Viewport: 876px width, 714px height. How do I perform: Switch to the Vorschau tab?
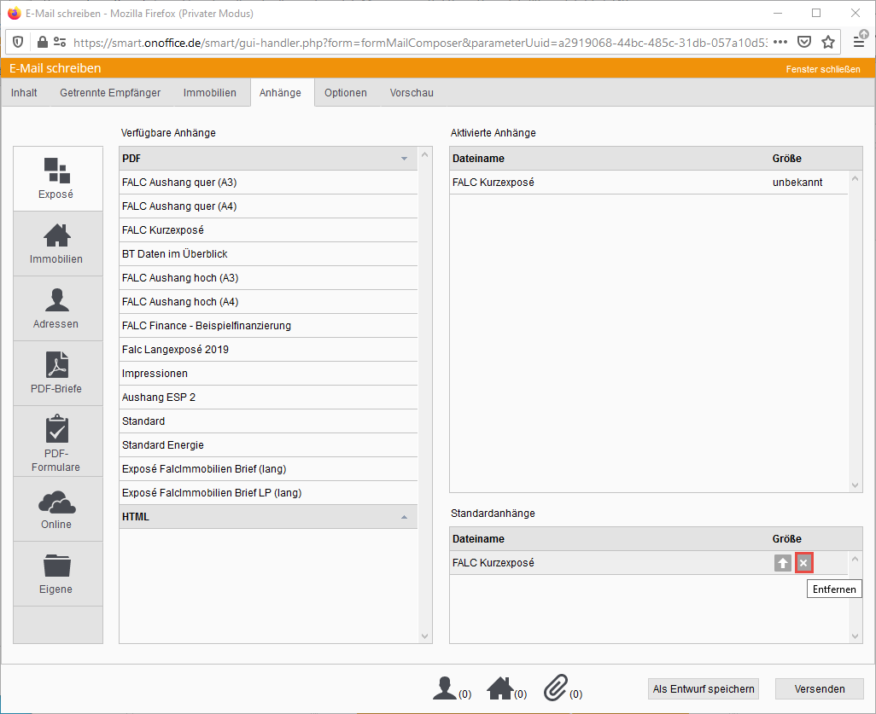(412, 93)
